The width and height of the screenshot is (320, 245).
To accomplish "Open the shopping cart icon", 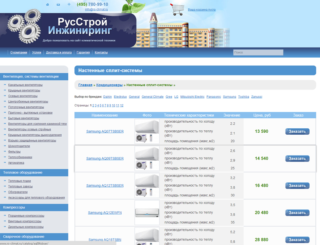I will [x=177, y=9].
